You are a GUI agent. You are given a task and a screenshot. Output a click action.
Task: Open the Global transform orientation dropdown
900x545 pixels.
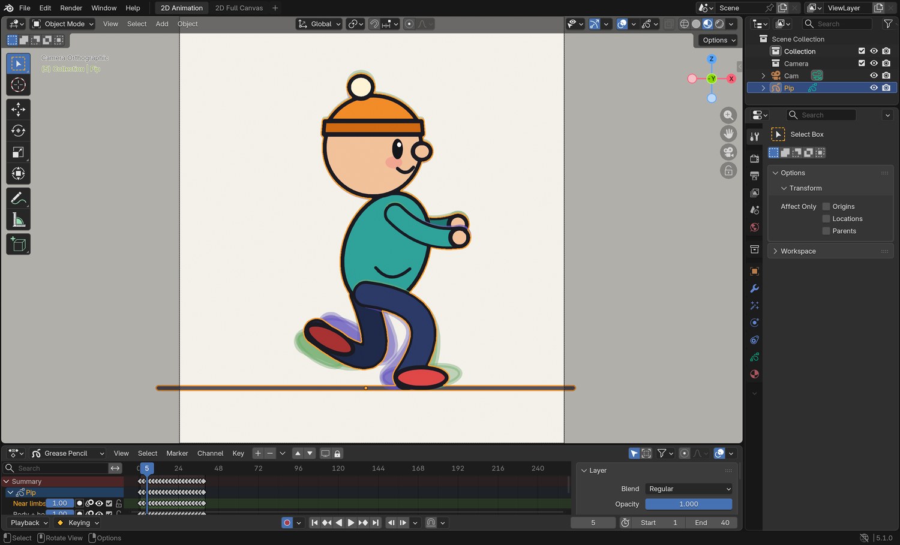[319, 24]
